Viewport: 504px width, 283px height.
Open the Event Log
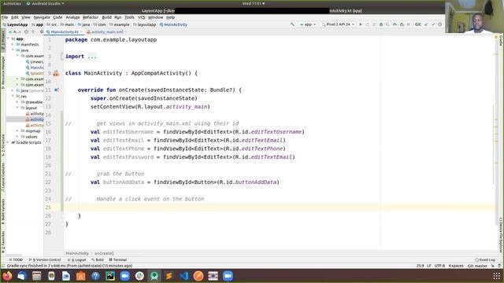(x=485, y=259)
